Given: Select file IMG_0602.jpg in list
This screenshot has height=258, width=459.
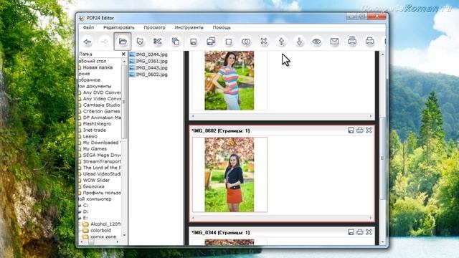Looking at the screenshot, I should pos(148,75).
